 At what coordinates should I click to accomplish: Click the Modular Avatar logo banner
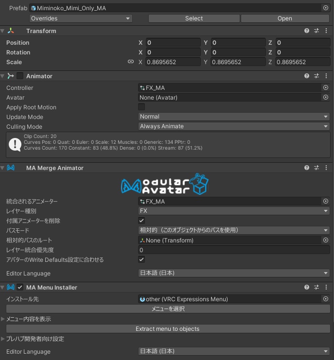(x=165, y=184)
